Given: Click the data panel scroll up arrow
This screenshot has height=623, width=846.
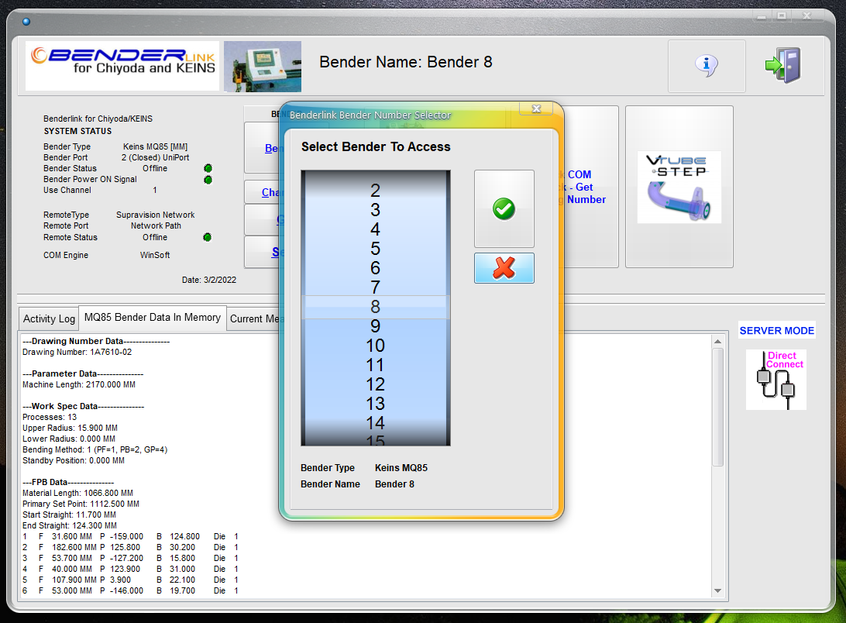Looking at the screenshot, I should point(717,341).
